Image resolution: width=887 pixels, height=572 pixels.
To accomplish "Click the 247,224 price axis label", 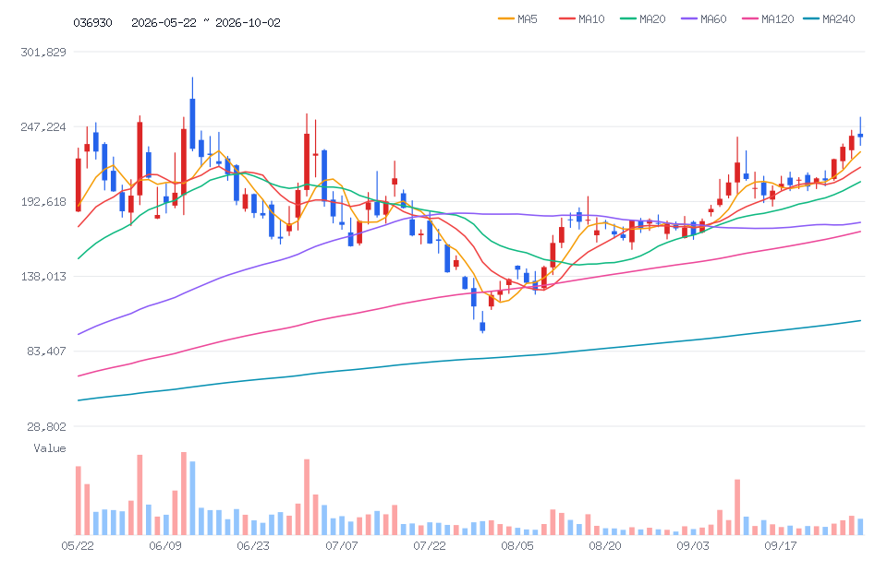I will pyautogui.click(x=43, y=127).
